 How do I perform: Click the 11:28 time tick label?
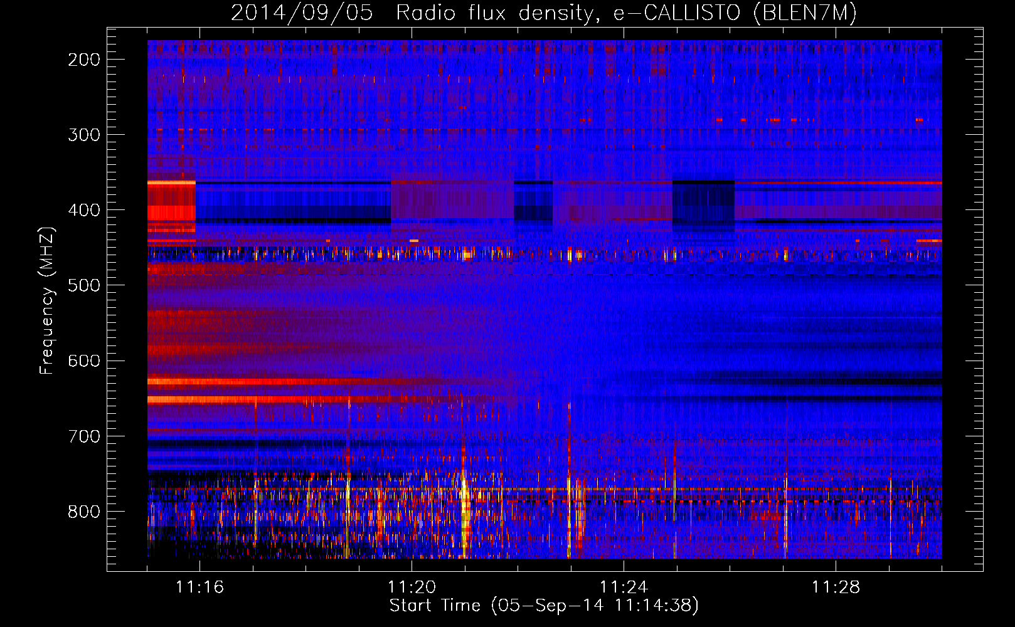point(836,587)
